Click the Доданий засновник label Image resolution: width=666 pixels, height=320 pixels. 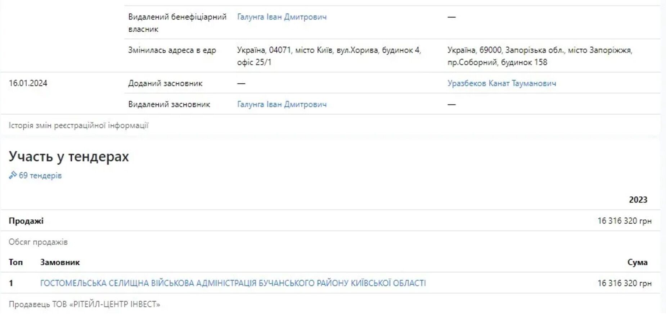pyautogui.click(x=165, y=83)
